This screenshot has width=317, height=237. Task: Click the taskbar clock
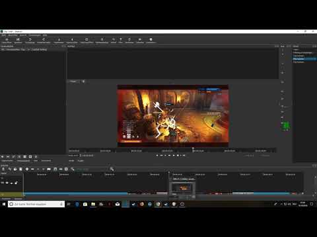click(303, 204)
